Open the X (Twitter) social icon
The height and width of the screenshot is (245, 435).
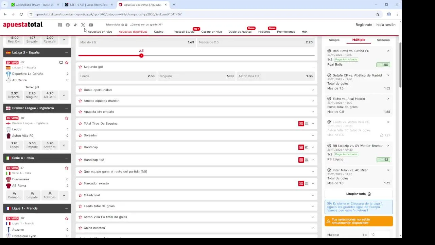click(x=83, y=25)
